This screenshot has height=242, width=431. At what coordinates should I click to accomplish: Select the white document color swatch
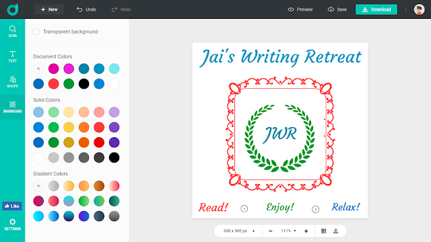[x=114, y=83]
